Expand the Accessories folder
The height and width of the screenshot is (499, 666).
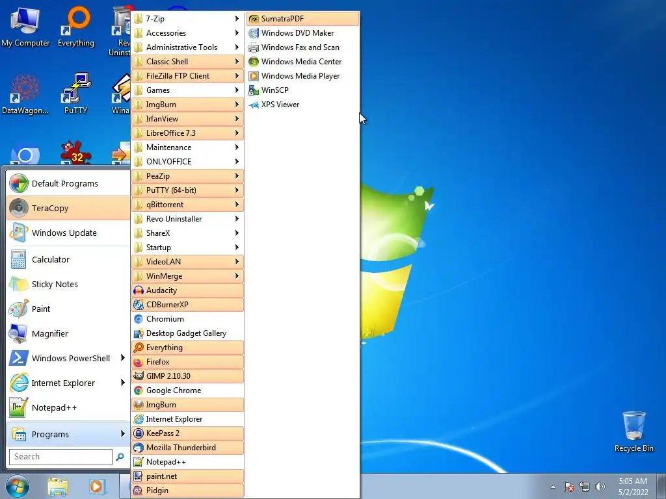188,33
